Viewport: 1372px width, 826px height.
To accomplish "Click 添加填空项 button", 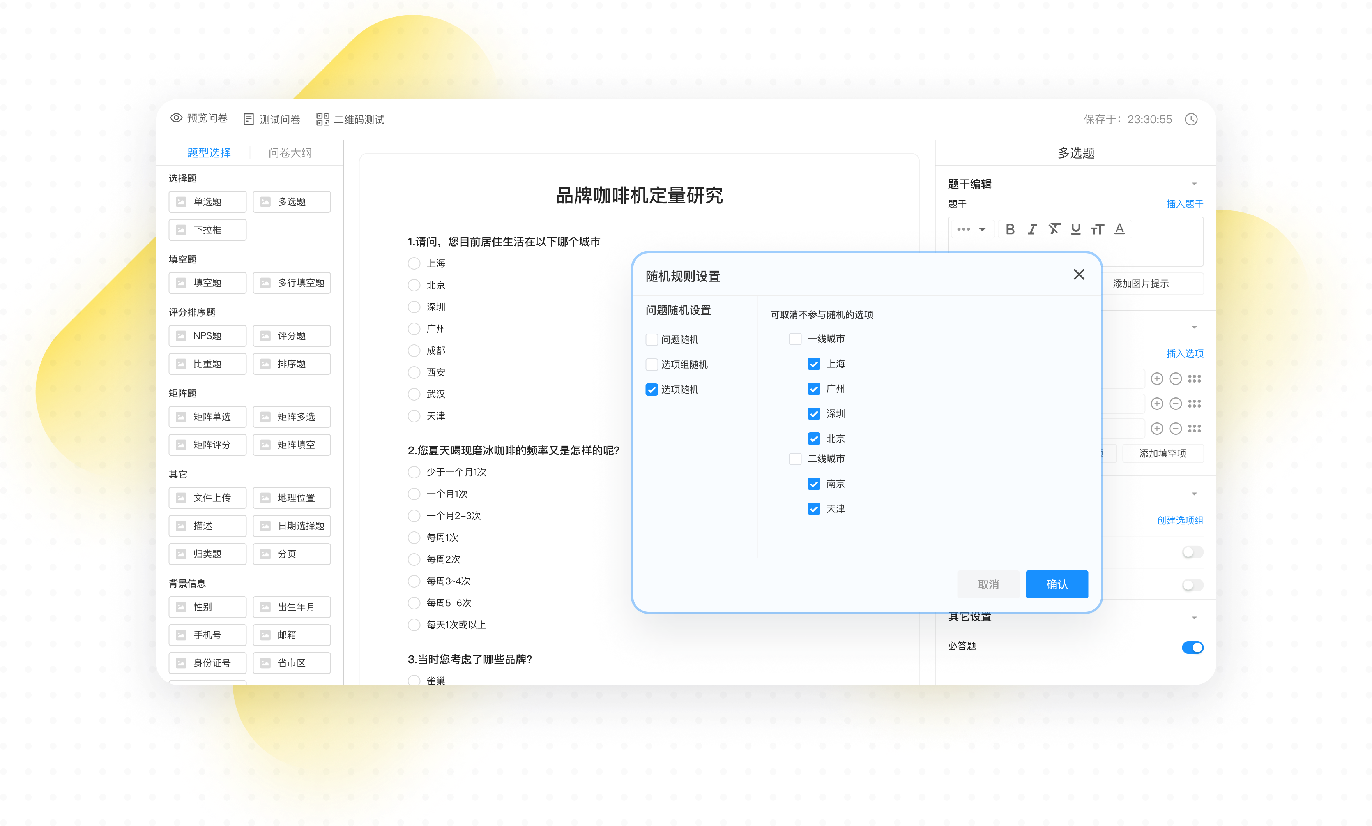I will (x=1163, y=454).
